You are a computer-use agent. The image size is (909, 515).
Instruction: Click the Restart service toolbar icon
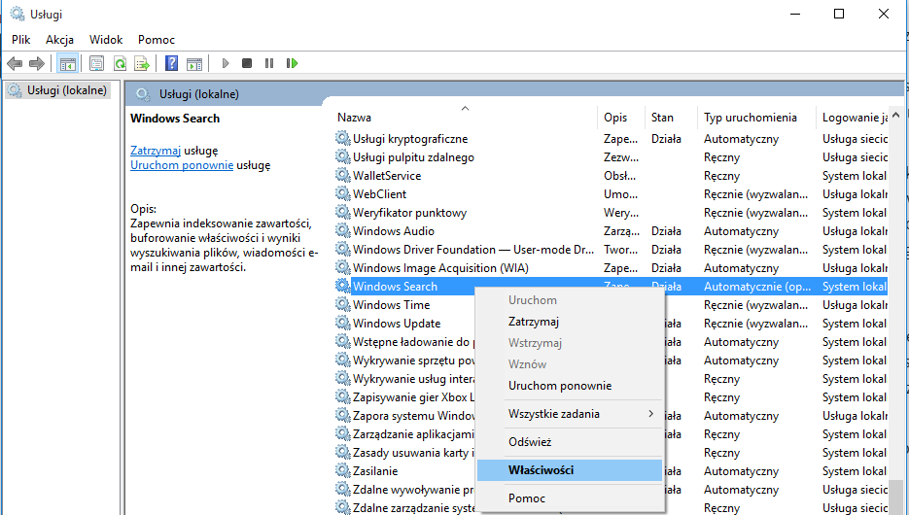coord(293,63)
